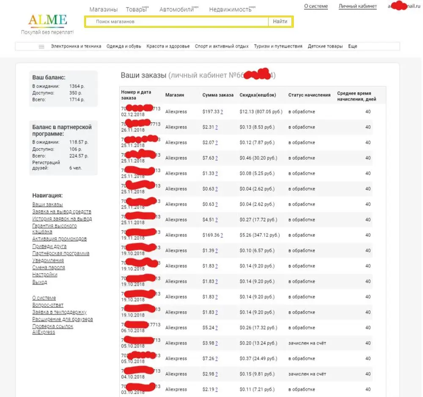
Task: Open Заявка в техподдержку link
Action: 59,312
